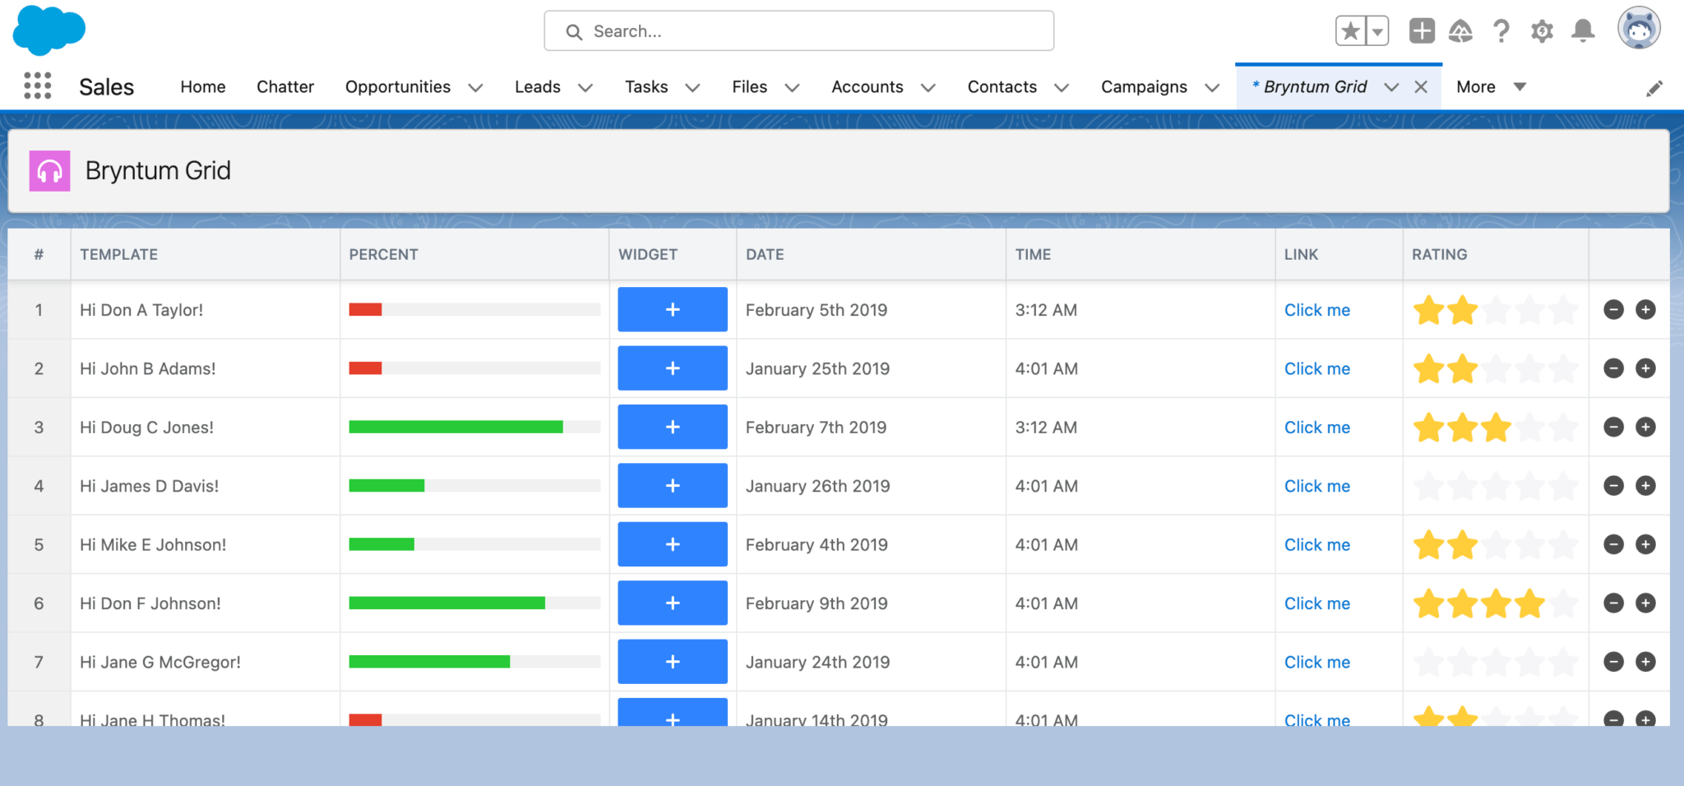1684x786 pixels.
Task: Expand the Opportunities tab chevron
Action: click(475, 87)
